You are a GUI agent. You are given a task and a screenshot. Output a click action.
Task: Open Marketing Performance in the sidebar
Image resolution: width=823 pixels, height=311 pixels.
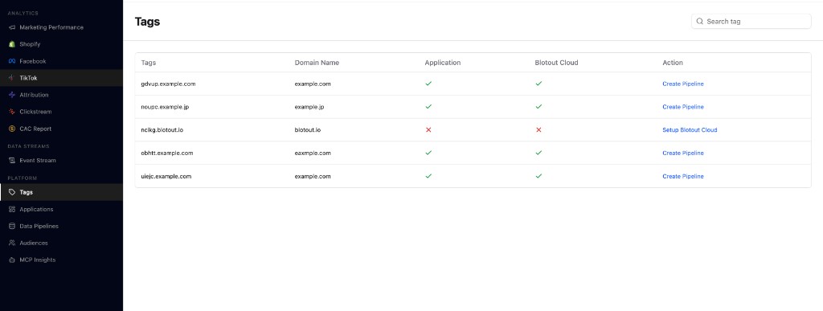tap(61, 27)
